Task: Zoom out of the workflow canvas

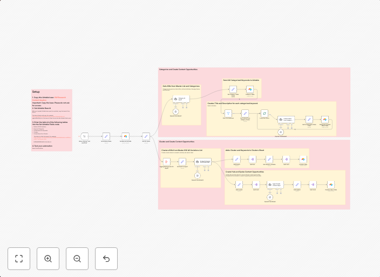Action: (77, 259)
